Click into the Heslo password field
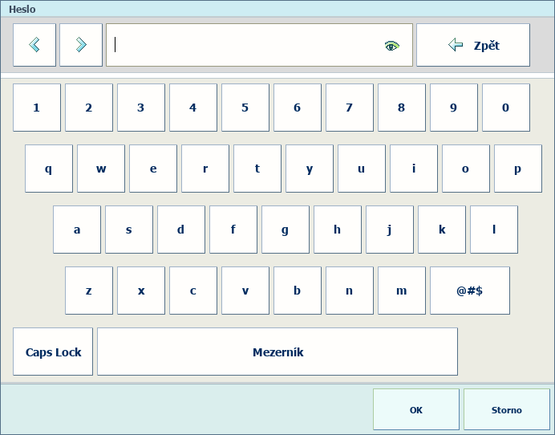 coord(259,45)
